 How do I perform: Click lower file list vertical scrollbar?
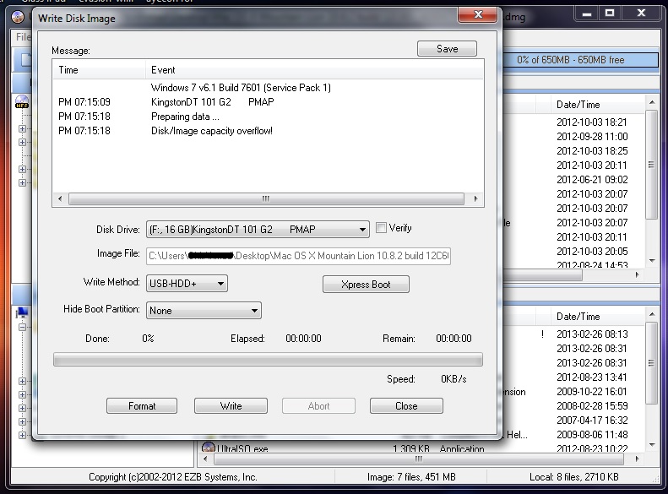pyautogui.click(x=651, y=363)
